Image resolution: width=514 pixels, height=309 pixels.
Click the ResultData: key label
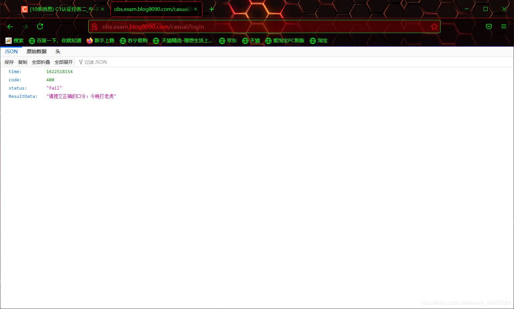pyautogui.click(x=23, y=97)
